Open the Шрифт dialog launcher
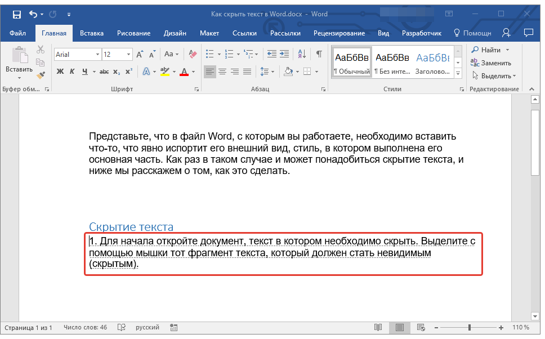 (x=197, y=90)
